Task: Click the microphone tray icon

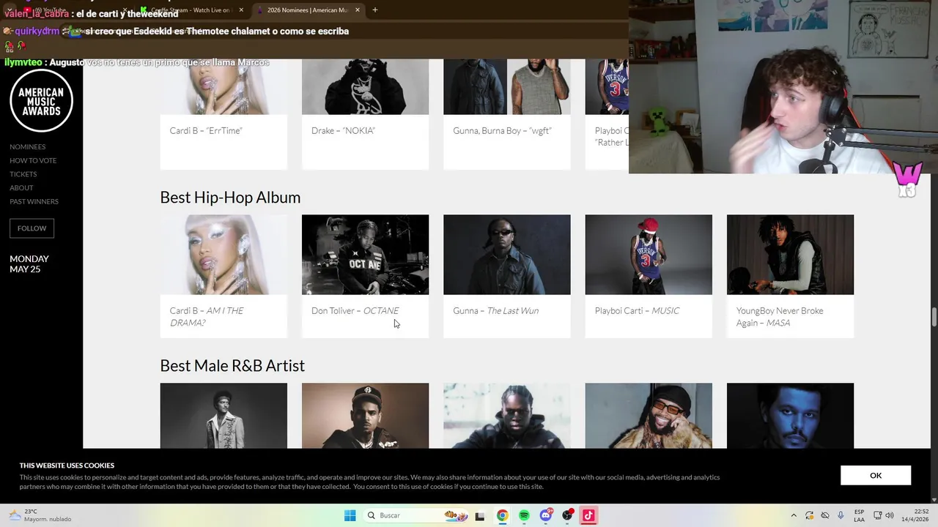Action: (841, 515)
